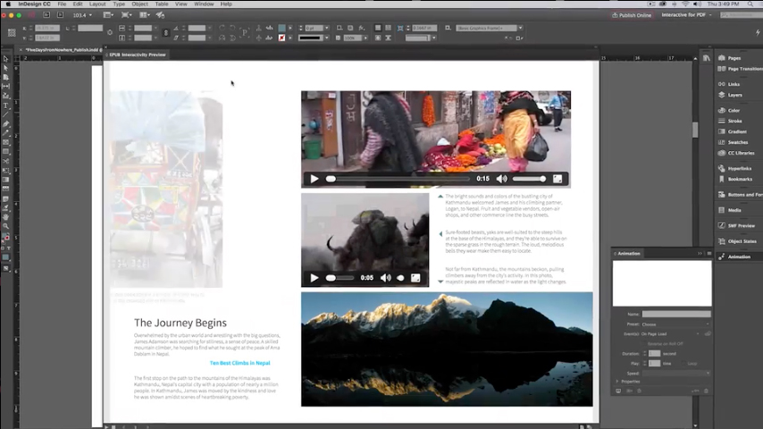Screen dimensions: 763x429
Task: Open the Animation panel from the dock
Action: [738, 257]
